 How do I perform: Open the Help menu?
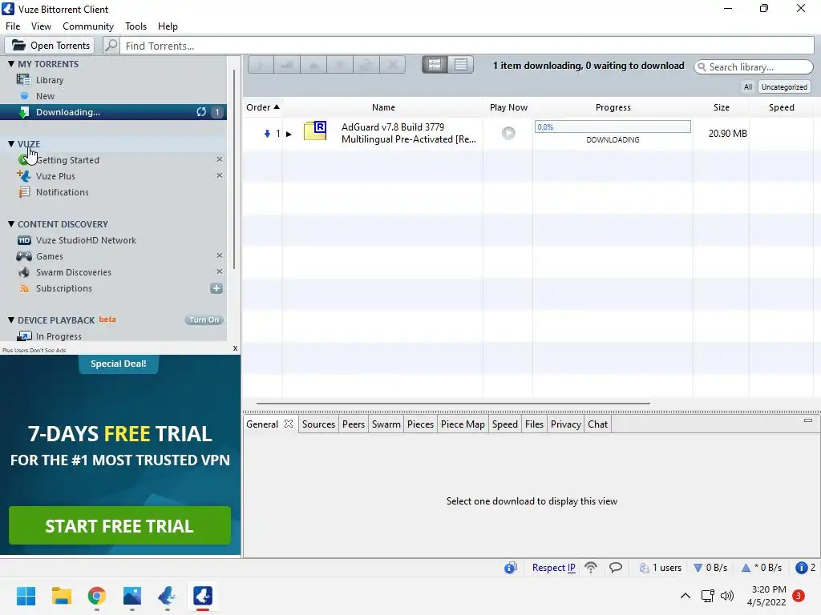[168, 26]
